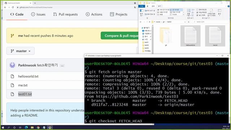Expand the layout gallery more arrow
Viewport: 231px width, 130px height.
[183, 14]
